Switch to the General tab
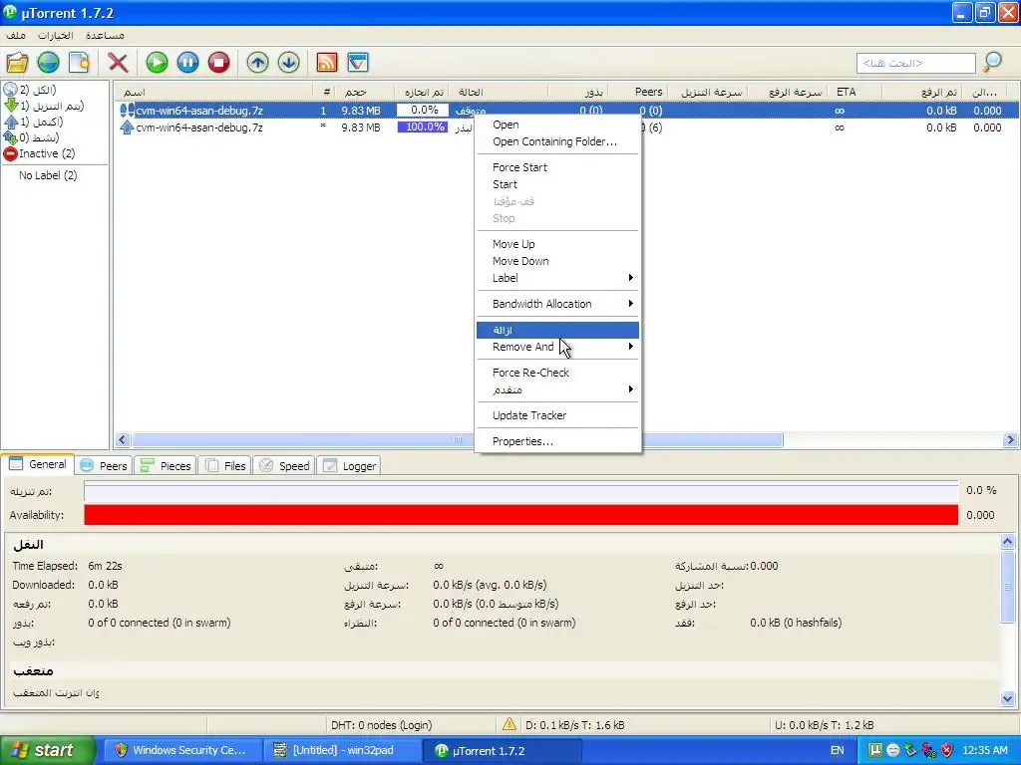 point(38,464)
